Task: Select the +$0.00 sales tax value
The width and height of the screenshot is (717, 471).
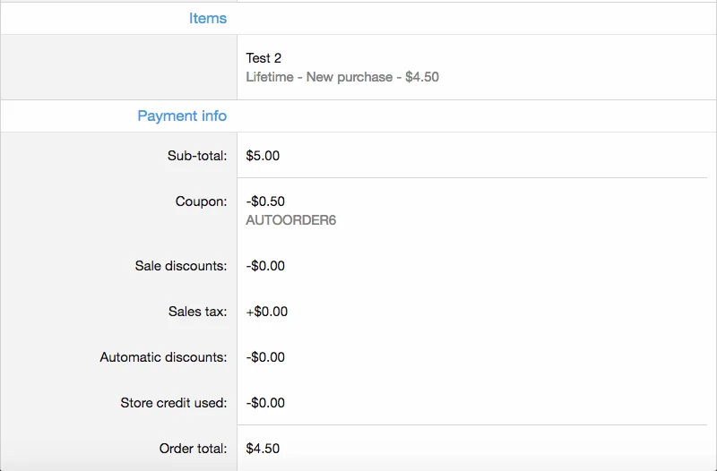Action: click(x=266, y=312)
